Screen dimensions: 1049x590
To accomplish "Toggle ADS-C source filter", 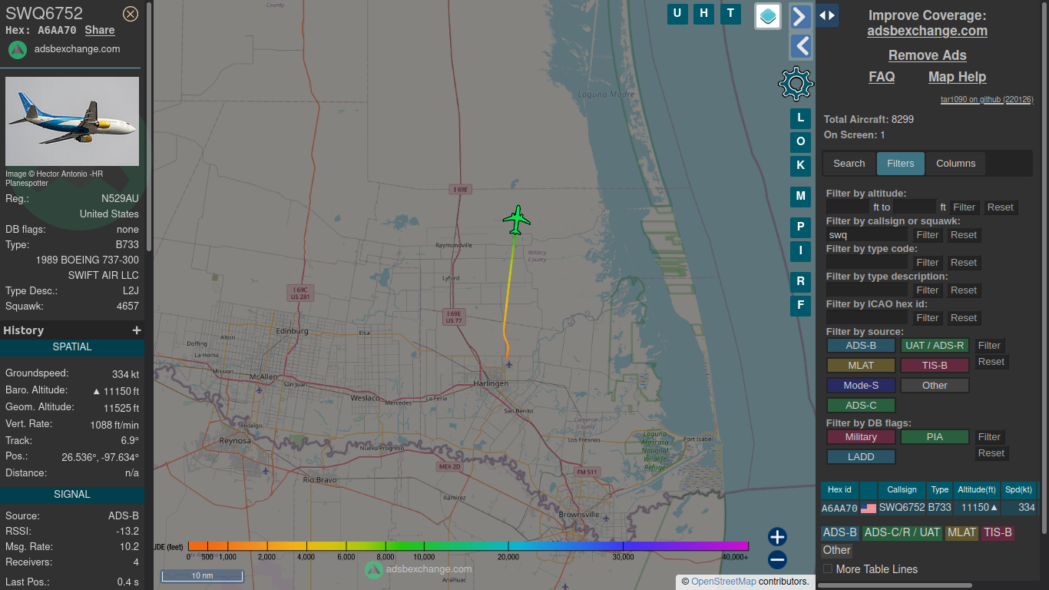I will pyautogui.click(x=861, y=406).
